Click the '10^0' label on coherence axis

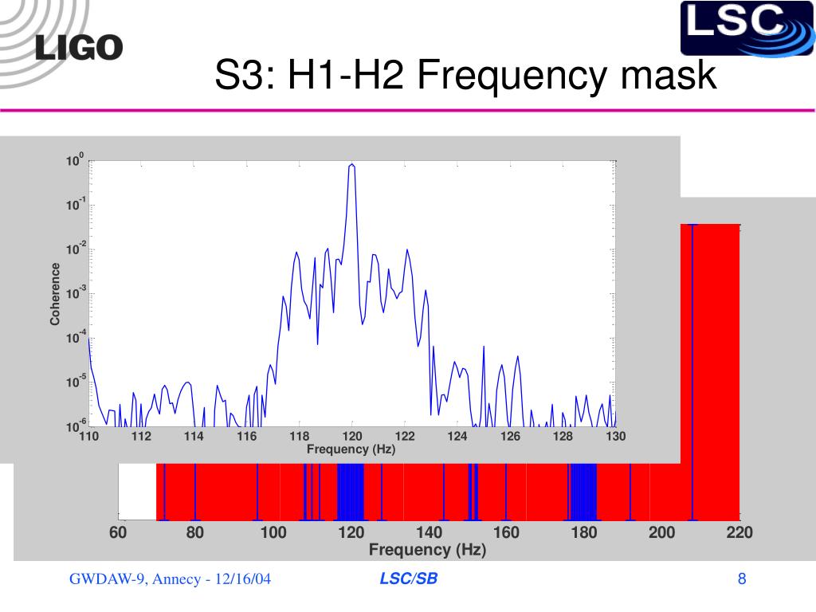(74, 160)
